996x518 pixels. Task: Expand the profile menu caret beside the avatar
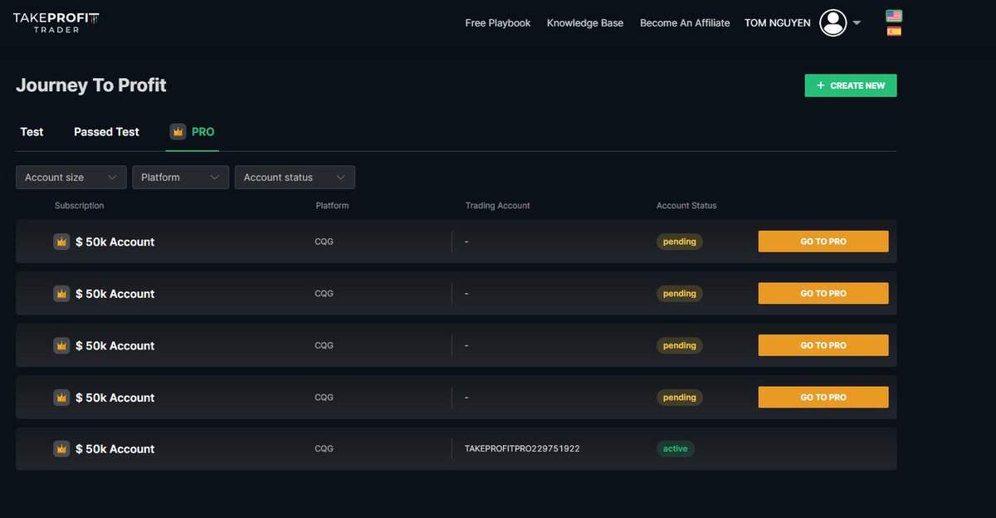point(857,22)
